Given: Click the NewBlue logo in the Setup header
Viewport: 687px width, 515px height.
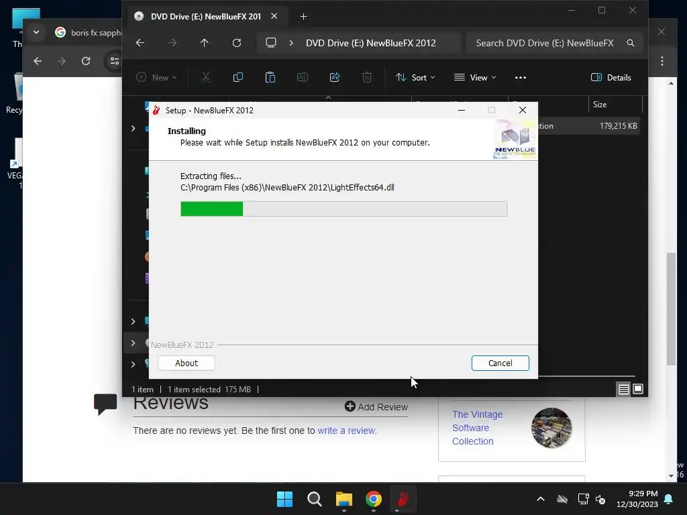Looking at the screenshot, I should coord(515,139).
